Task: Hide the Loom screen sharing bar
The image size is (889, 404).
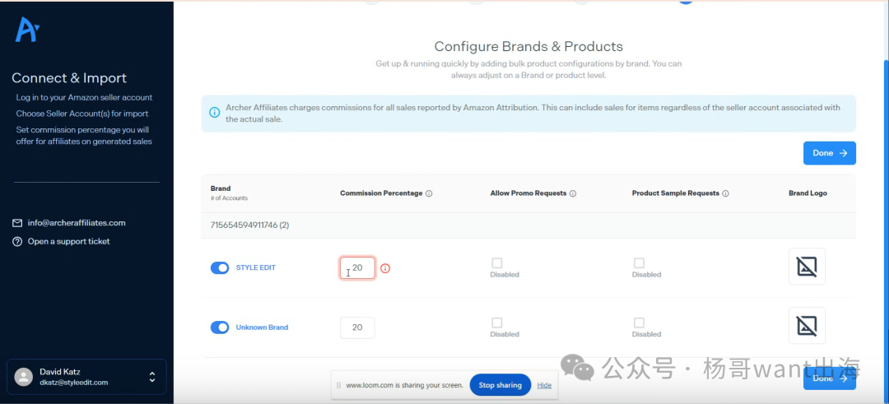Action: click(x=544, y=385)
